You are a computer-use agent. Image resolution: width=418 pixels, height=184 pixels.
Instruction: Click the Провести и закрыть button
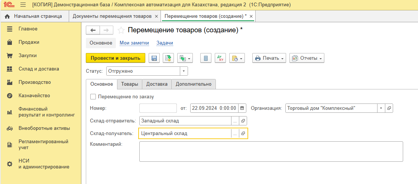[x=116, y=58]
